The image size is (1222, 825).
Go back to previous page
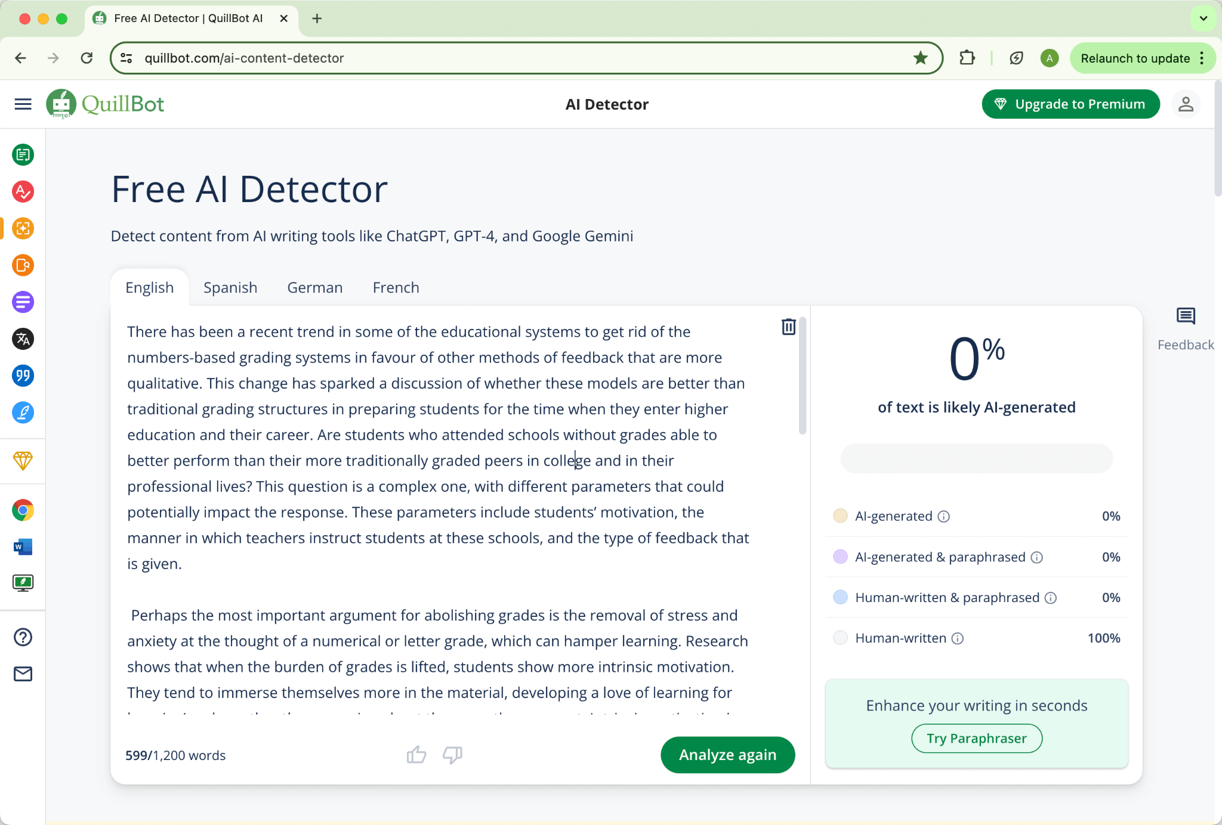(21, 58)
